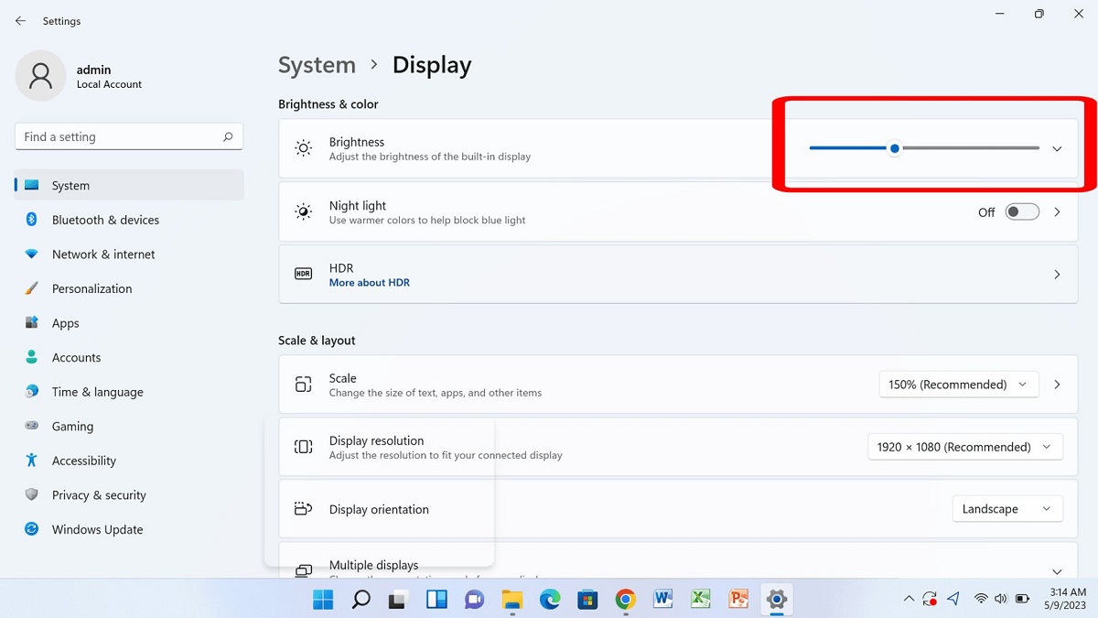The width and height of the screenshot is (1098, 618).
Task: Click the Night light bulb icon
Action: 303,211
